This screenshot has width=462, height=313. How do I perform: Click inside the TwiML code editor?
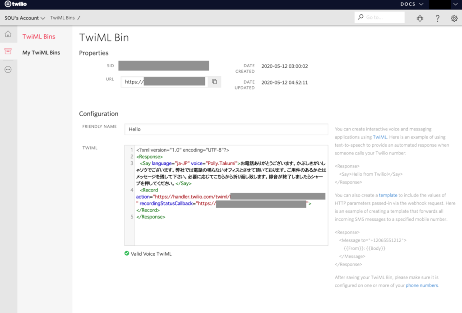point(226,195)
